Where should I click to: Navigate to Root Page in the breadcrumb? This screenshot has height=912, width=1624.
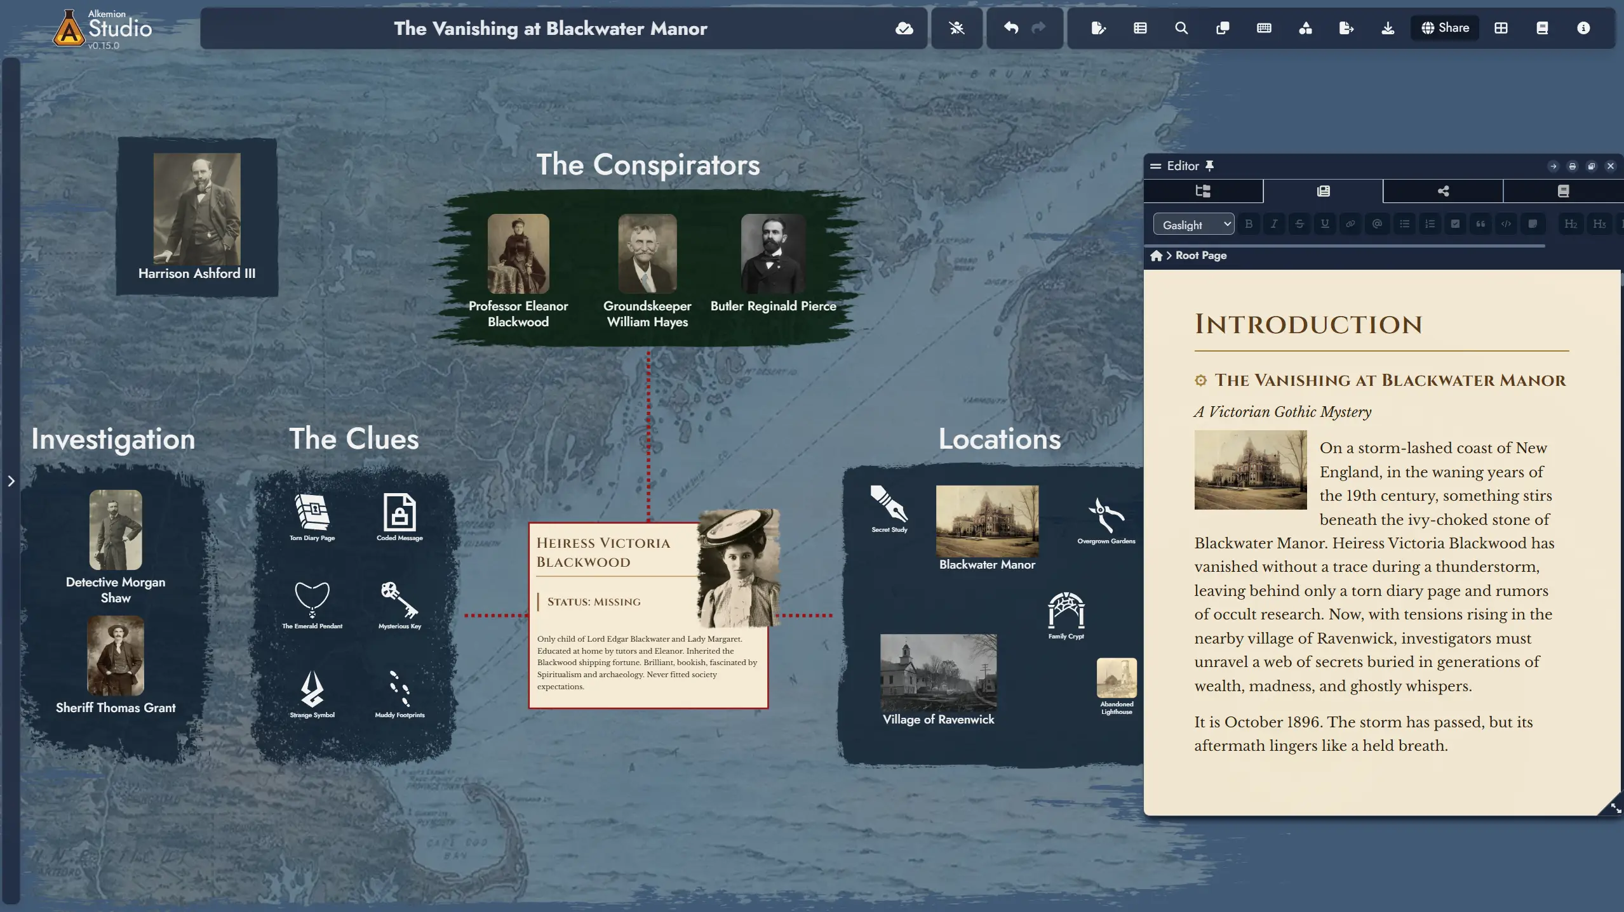[1200, 255]
